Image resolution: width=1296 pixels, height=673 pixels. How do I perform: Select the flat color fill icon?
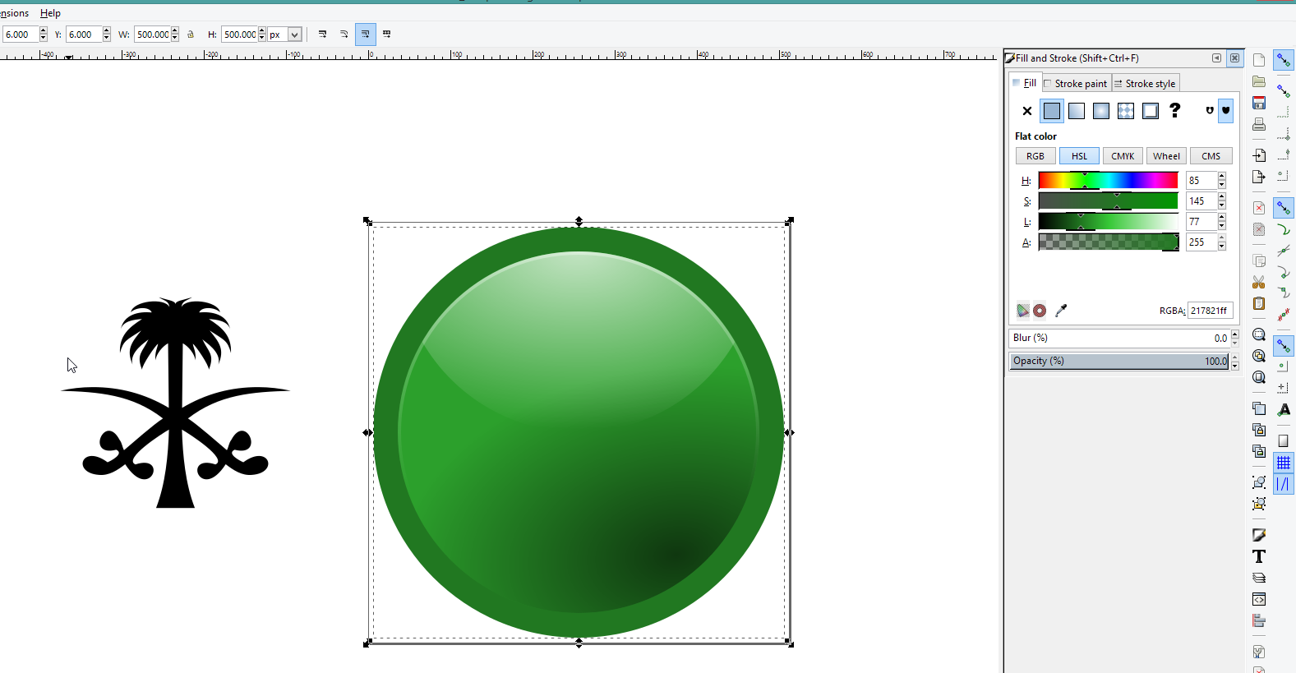1051,111
